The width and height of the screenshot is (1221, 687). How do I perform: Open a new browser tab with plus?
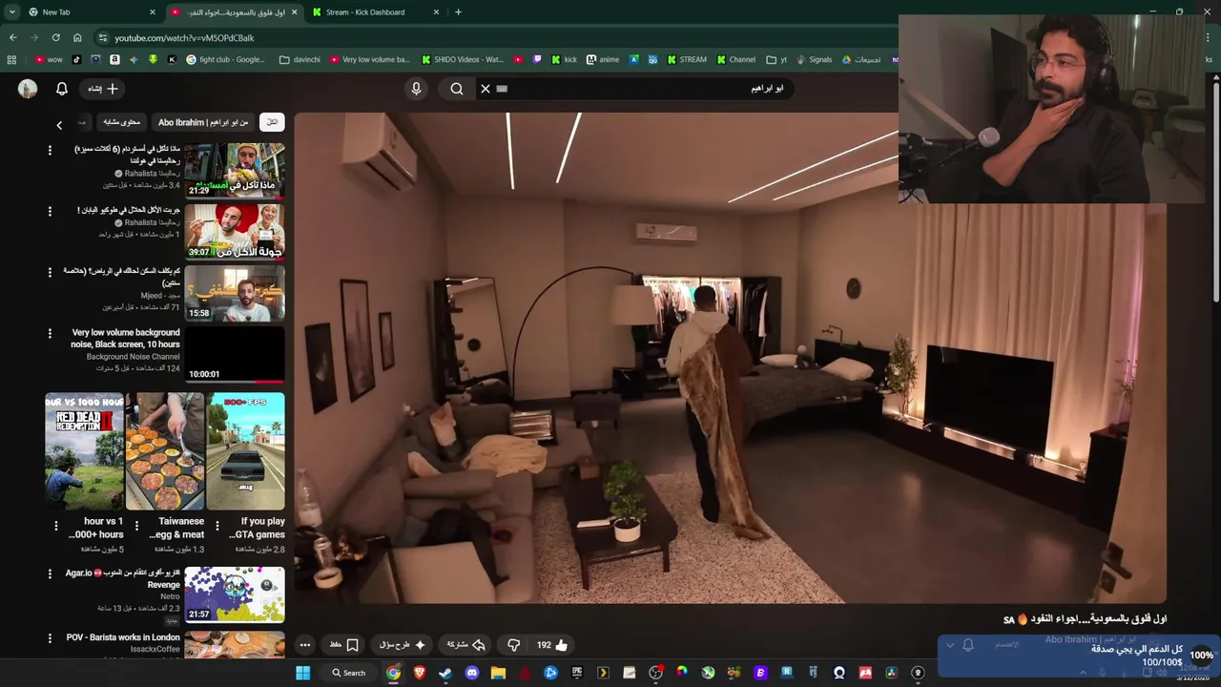tap(458, 12)
